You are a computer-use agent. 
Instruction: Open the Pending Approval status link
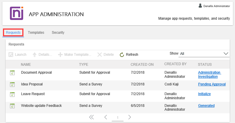(x=212, y=84)
